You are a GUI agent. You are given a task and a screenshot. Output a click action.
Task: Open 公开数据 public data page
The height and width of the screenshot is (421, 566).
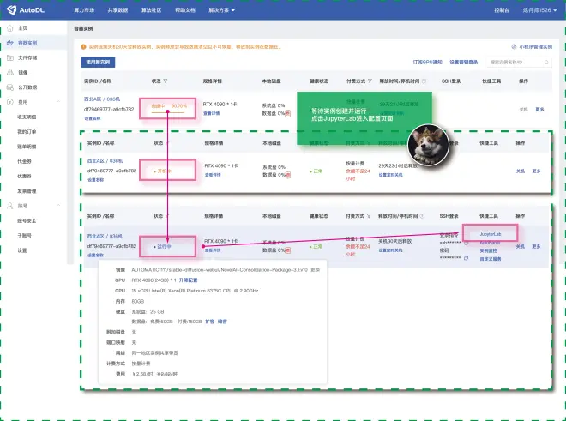[x=27, y=87]
